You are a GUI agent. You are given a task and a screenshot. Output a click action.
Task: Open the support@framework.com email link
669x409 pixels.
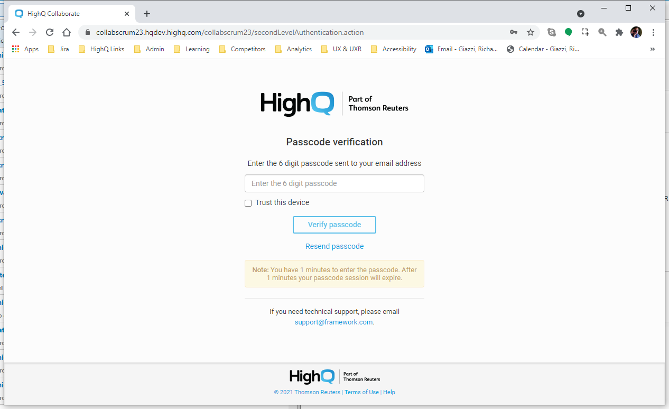[x=333, y=322]
